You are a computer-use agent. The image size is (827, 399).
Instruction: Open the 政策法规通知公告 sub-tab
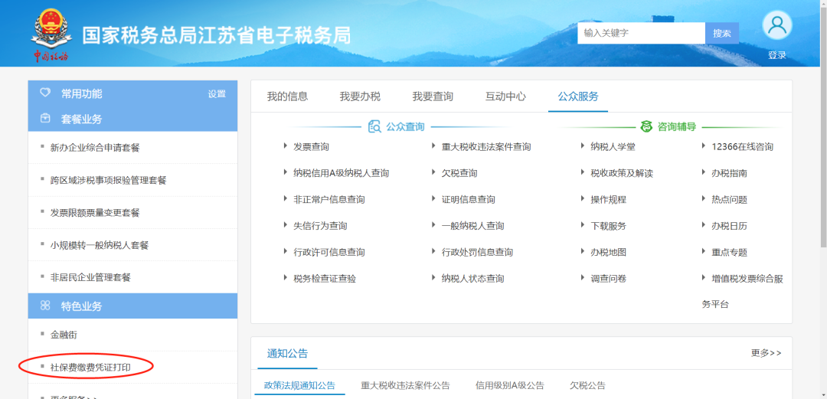click(299, 385)
